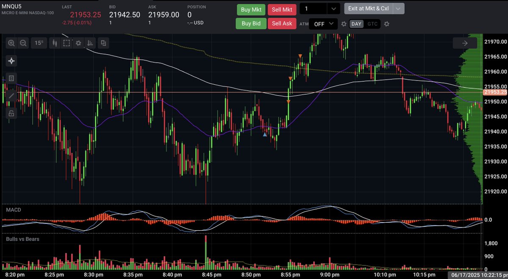Click the MNQU5 symbol name
Screen dimensions: 508x279
point(12,6)
